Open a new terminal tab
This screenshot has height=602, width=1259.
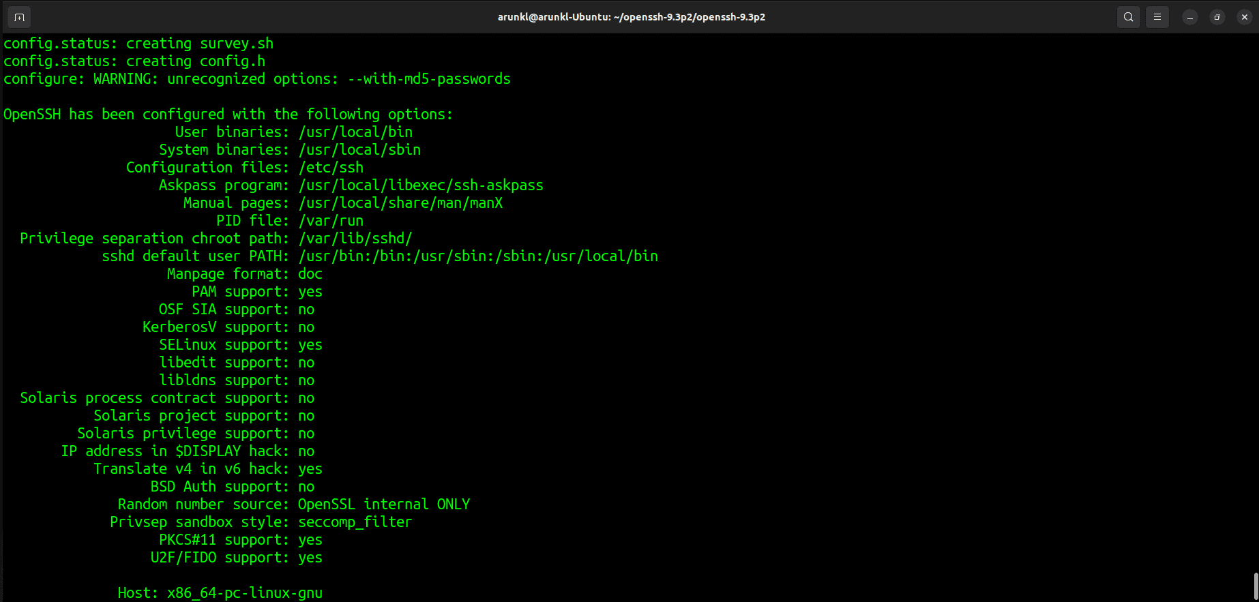coord(19,17)
